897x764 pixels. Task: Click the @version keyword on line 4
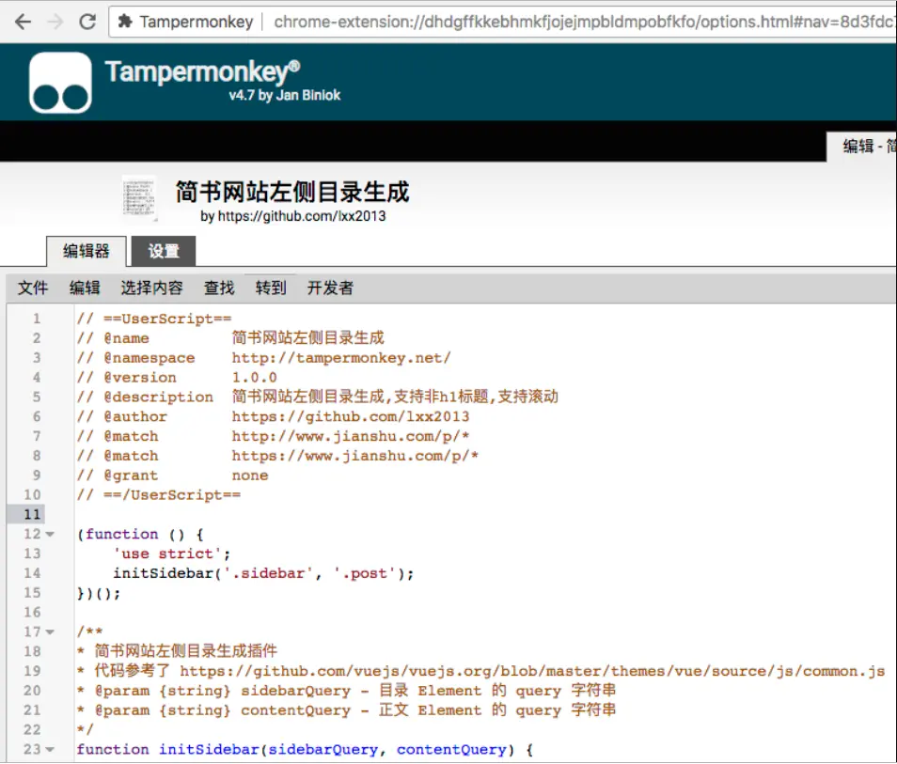(139, 378)
